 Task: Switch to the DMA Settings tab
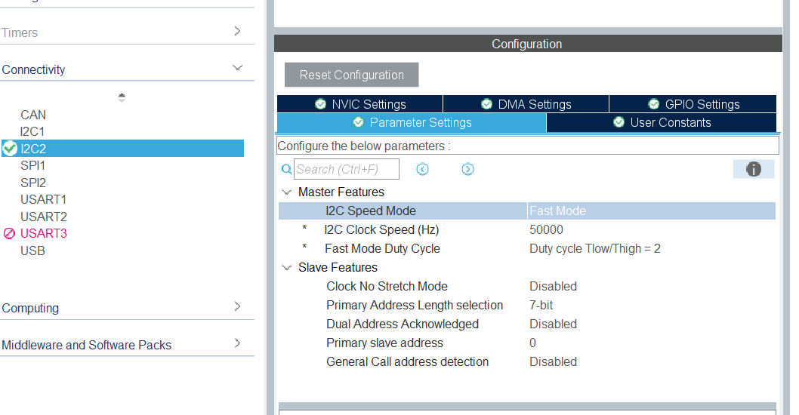pos(526,104)
